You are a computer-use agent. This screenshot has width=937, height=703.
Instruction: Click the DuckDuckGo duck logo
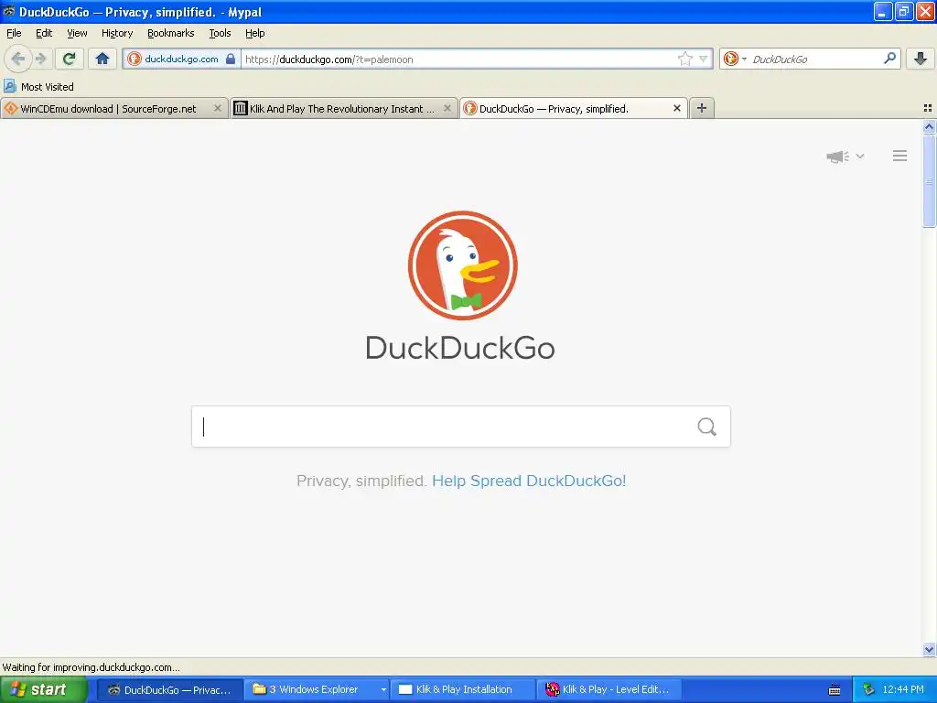pos(462,265)
